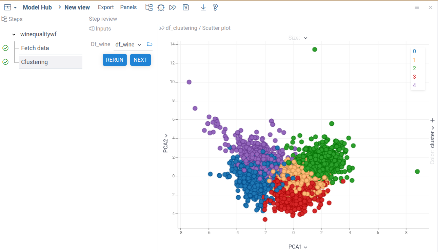Open the Export menu
This screenshot has width=438, height=252.
[x=105, y=7]
